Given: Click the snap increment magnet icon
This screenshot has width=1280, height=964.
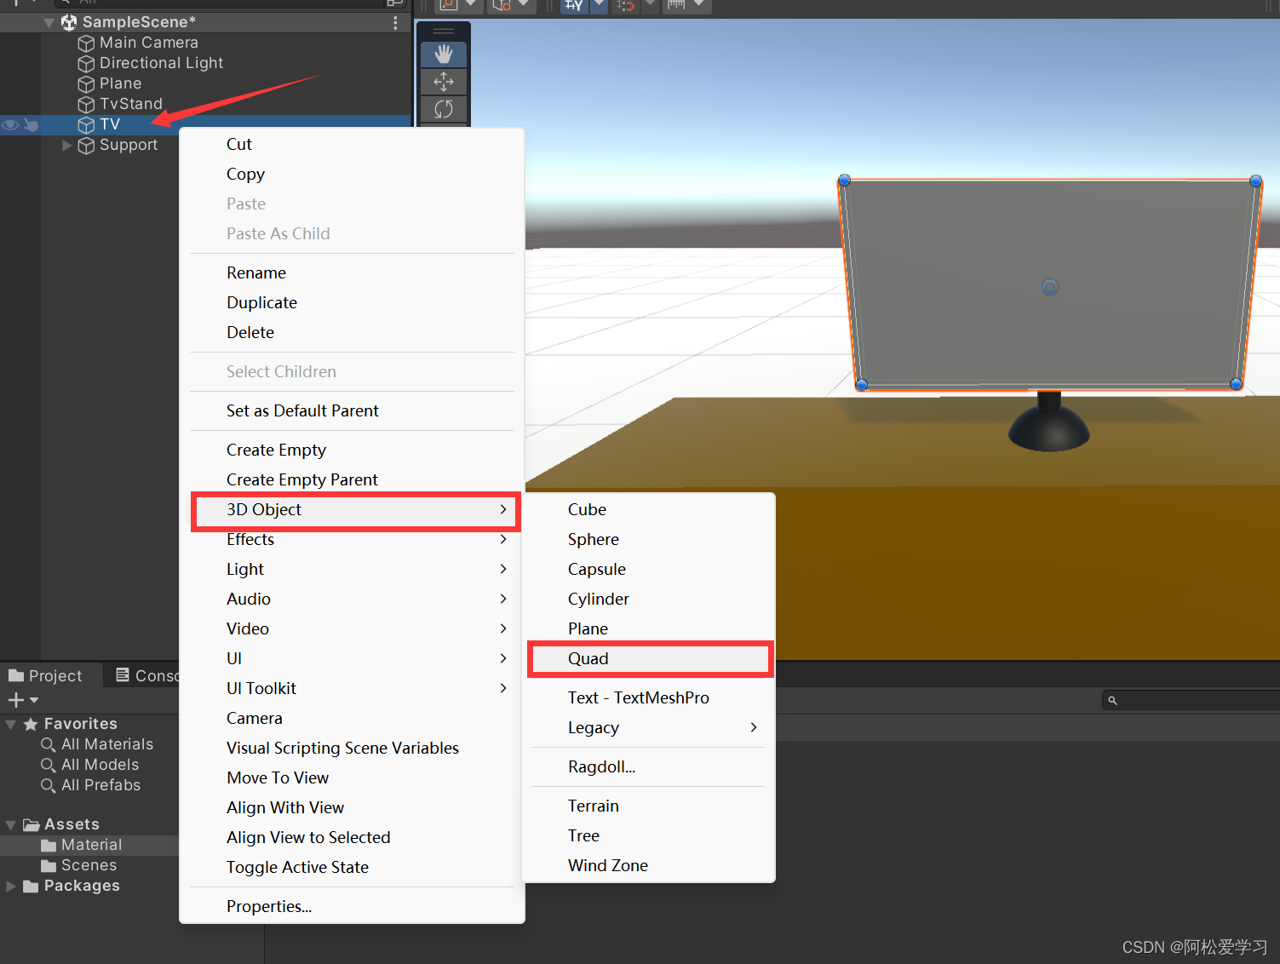Looking at the screenshot, I should coord(626,5).
